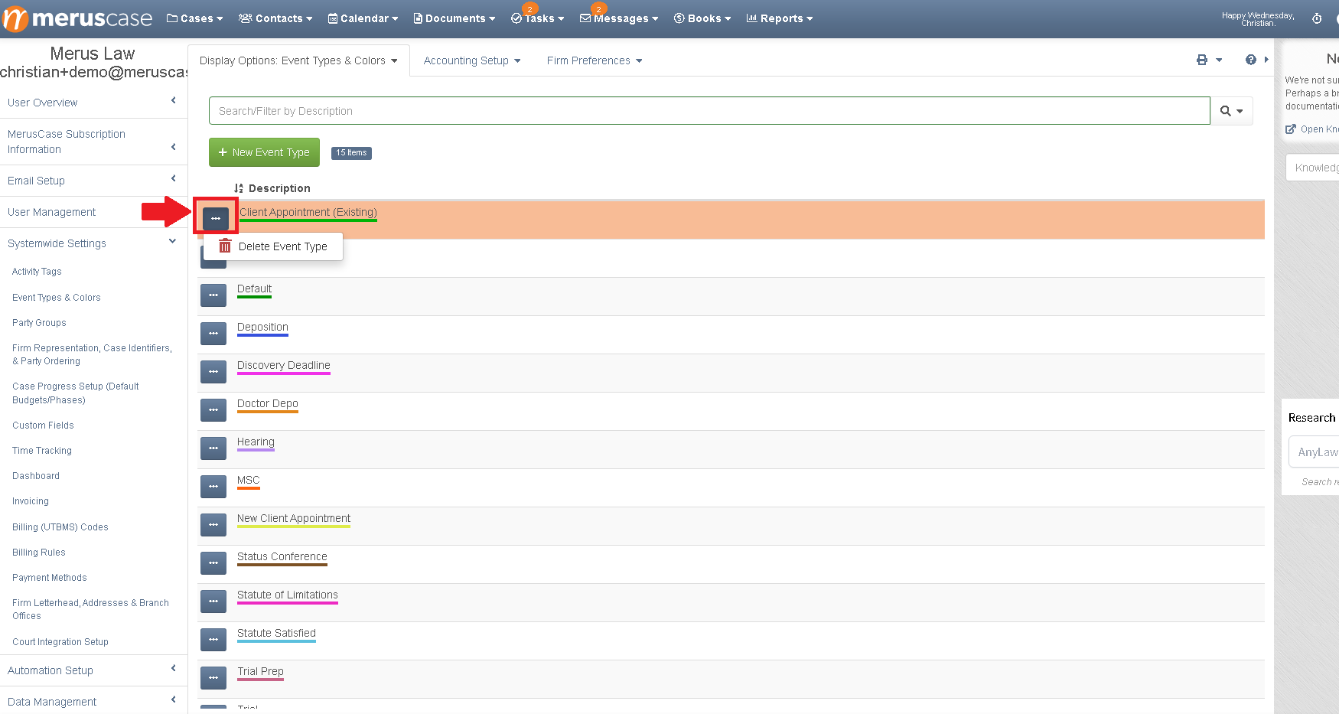The width and height of the screenshot is (1339, 714).
Task: Open options menu for Default event type
Action: point(213,295)
